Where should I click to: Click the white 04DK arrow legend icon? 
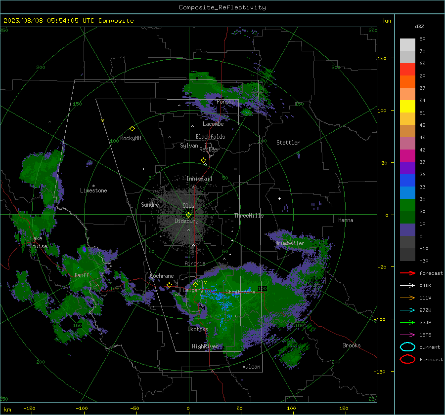pyautogui.click(x=407, y=285)
